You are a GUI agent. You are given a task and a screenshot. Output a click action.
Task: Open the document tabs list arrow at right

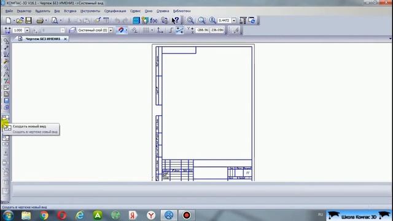tap(391, 39)
